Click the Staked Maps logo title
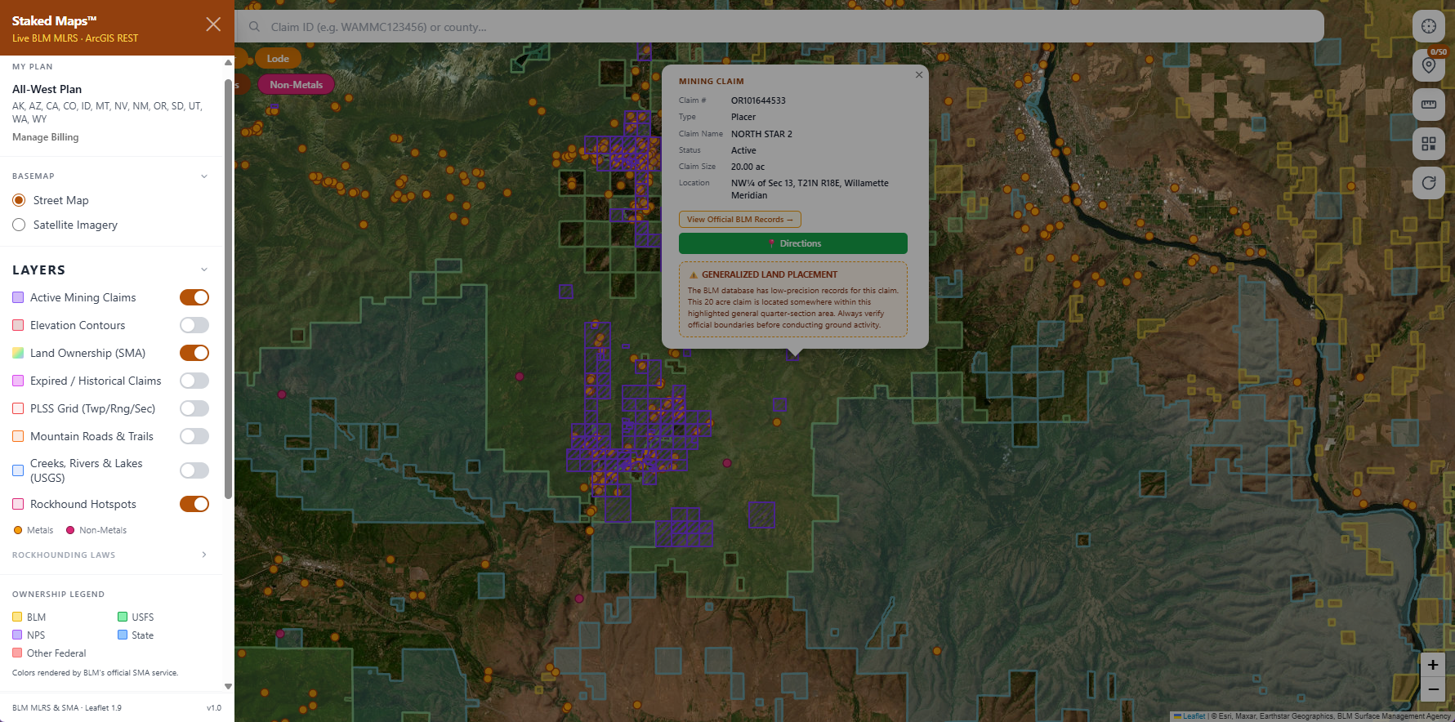 (54, 20)
